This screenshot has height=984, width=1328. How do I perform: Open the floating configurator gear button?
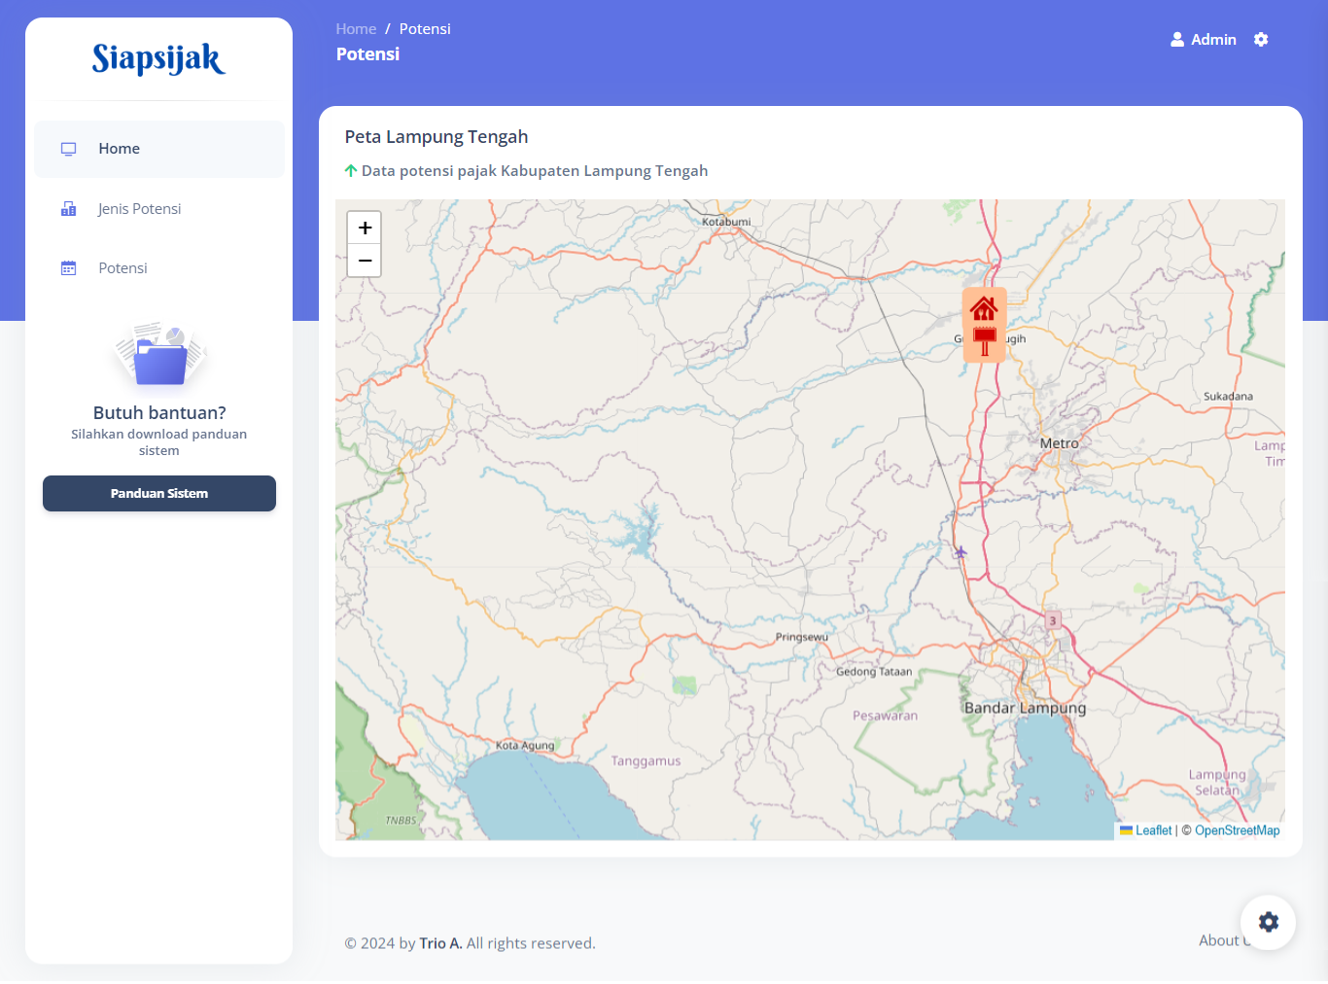[x=1268, y=922]
